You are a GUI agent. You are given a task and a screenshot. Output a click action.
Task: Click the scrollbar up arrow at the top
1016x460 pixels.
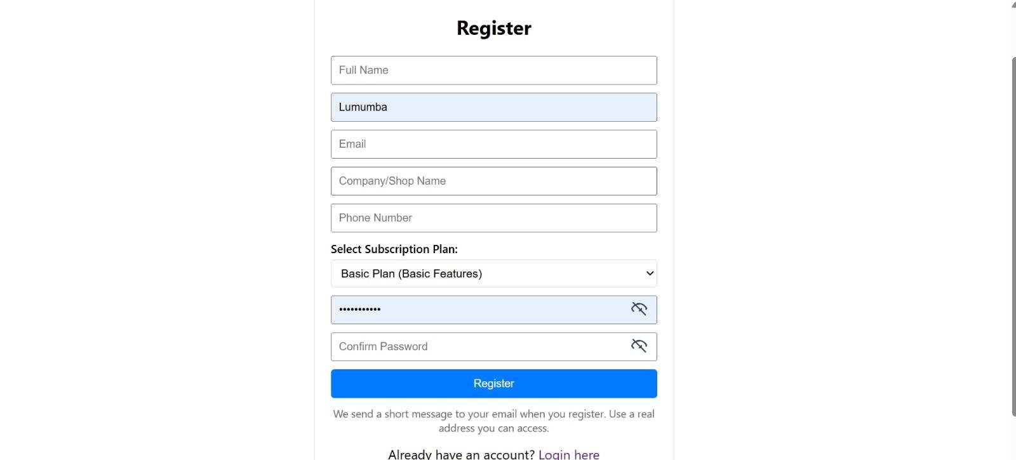click(x=1013, y=4)
